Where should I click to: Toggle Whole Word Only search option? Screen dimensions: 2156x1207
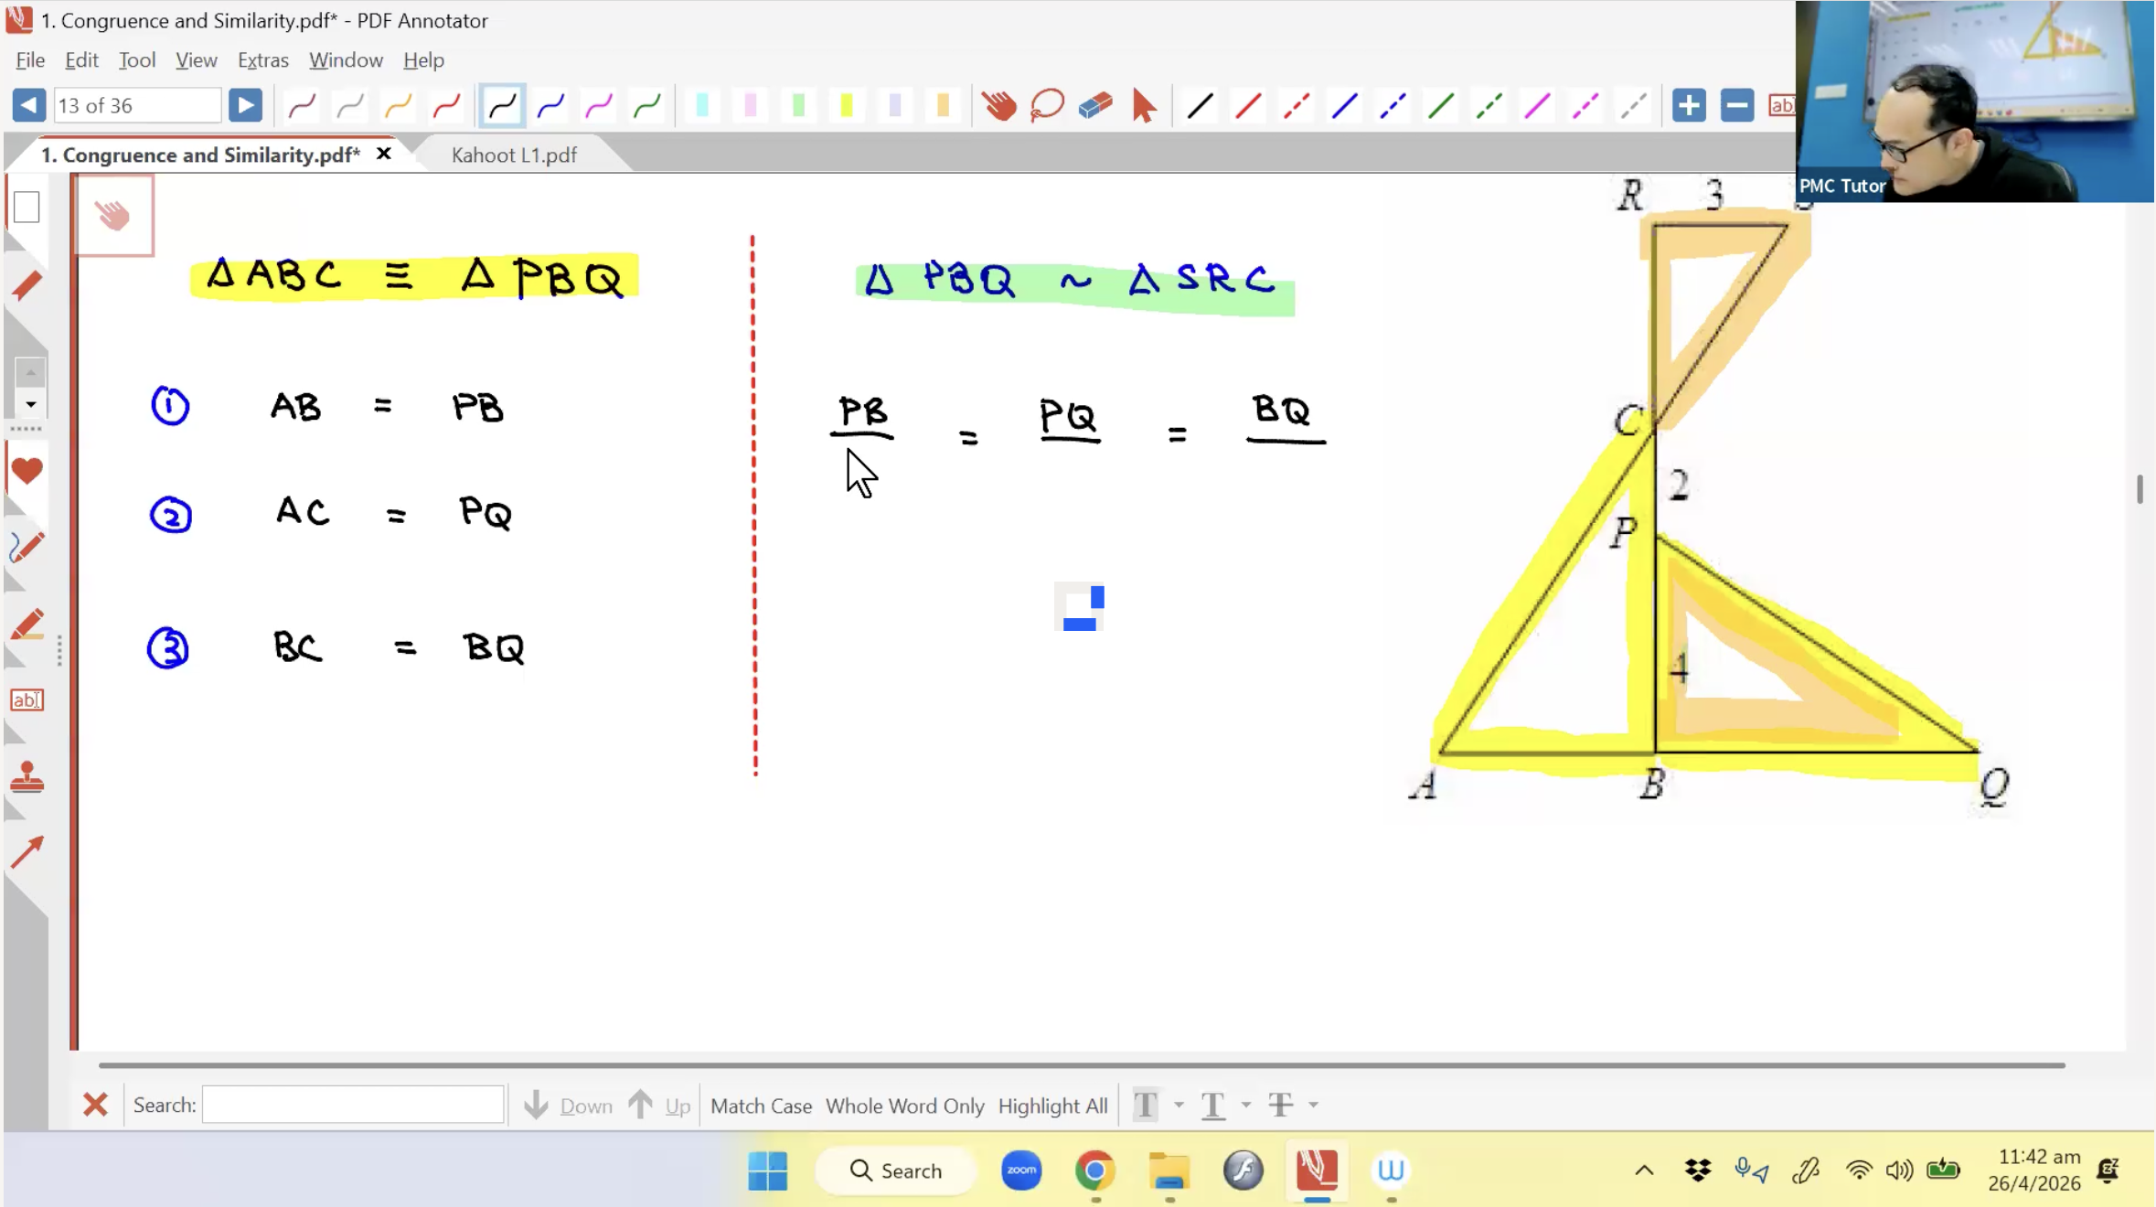tap(904, 1106)
